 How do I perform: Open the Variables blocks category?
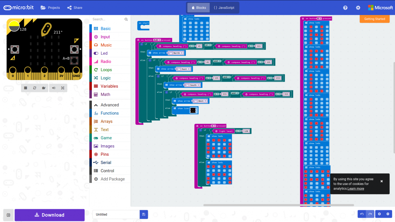[x=110, y=86]
